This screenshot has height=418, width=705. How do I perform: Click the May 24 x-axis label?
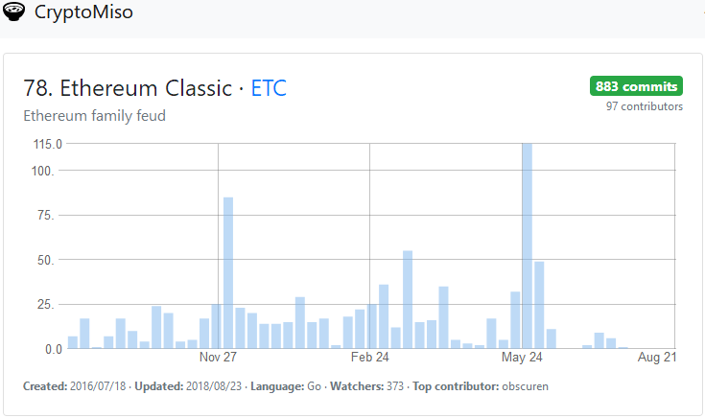(523, 358)
